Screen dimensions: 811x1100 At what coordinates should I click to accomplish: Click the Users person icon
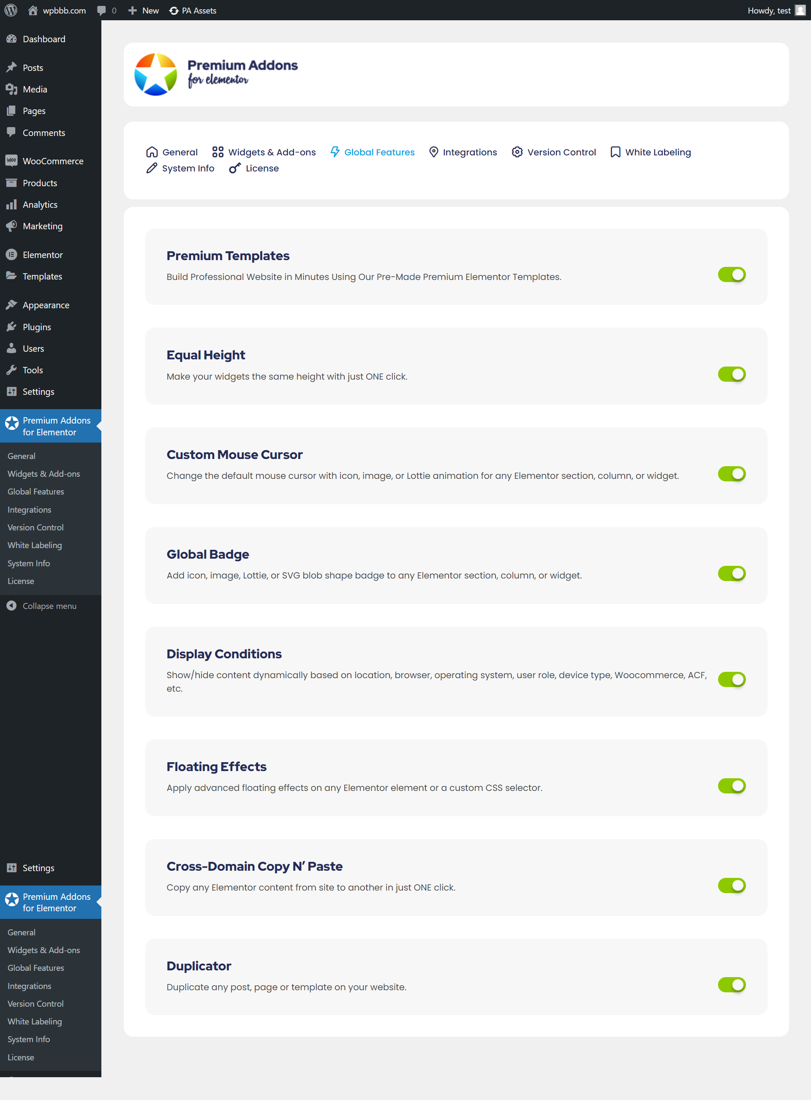coord(12,348)
